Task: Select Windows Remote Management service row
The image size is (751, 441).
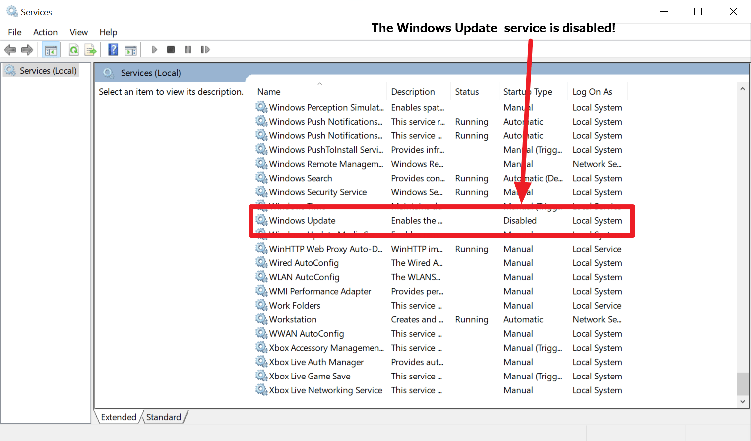Action: coord(438,164)
